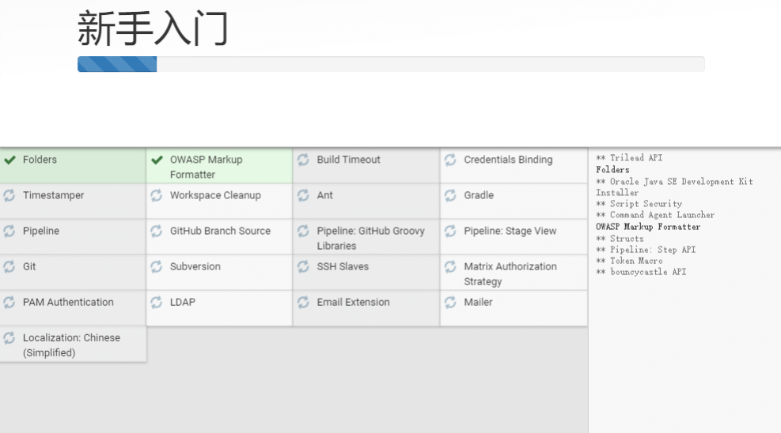
Task: Select the Matrix Authorization Strategy entry
Action: pyautogui.click(x=510, y=273)
